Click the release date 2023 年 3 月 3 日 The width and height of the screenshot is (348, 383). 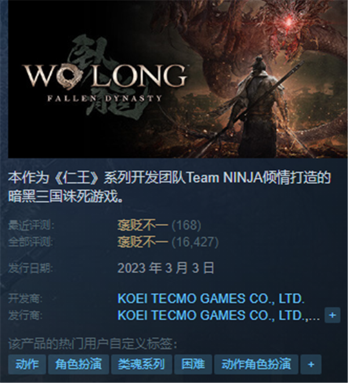tap(166, 268)
